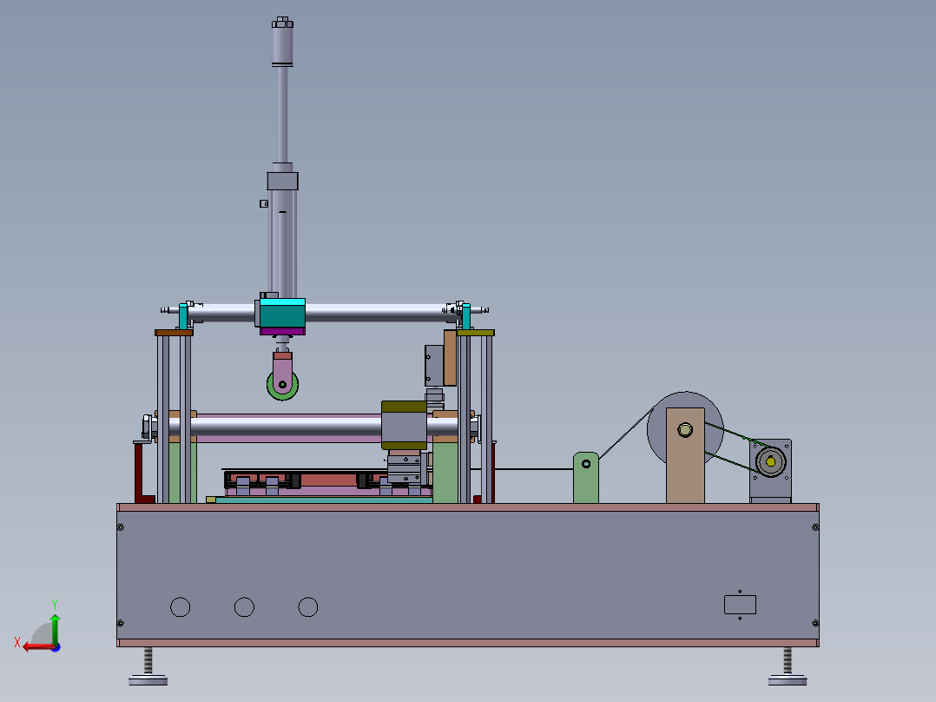Screen dimensions: 936x702
Task: Select the rectangular cutout on the base panel
Action: click(x=740, y=605)
